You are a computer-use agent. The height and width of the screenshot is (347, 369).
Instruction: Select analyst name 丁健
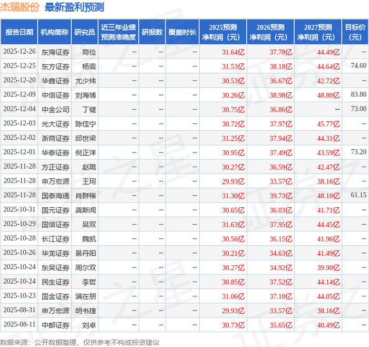pos(89,110)
